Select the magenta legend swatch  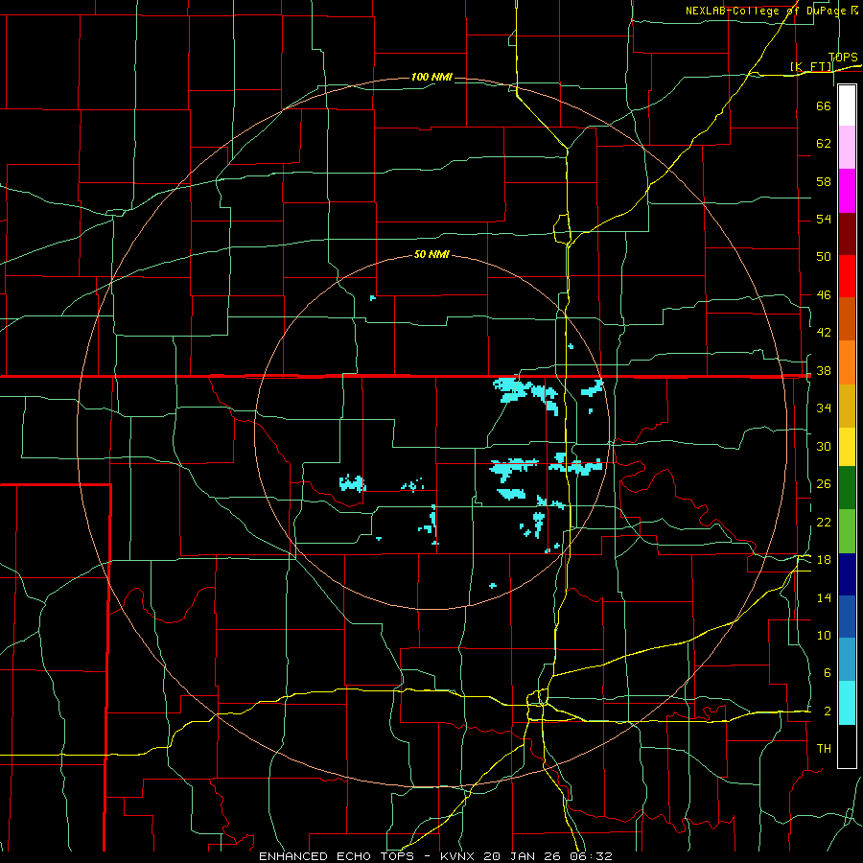(847, 191)
